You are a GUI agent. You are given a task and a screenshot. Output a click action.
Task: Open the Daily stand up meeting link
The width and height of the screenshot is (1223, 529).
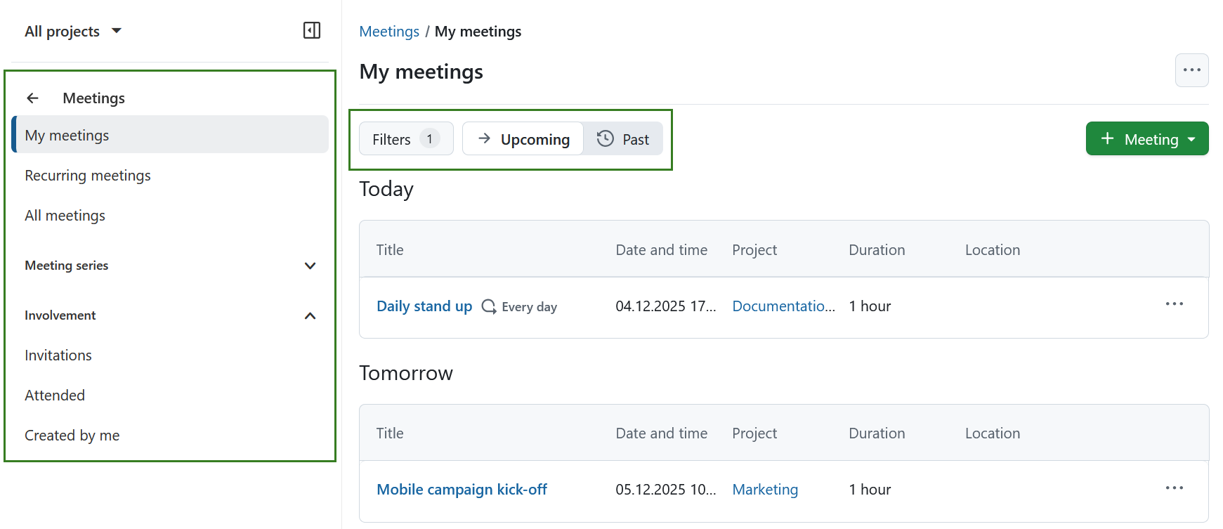click(424, 306)
